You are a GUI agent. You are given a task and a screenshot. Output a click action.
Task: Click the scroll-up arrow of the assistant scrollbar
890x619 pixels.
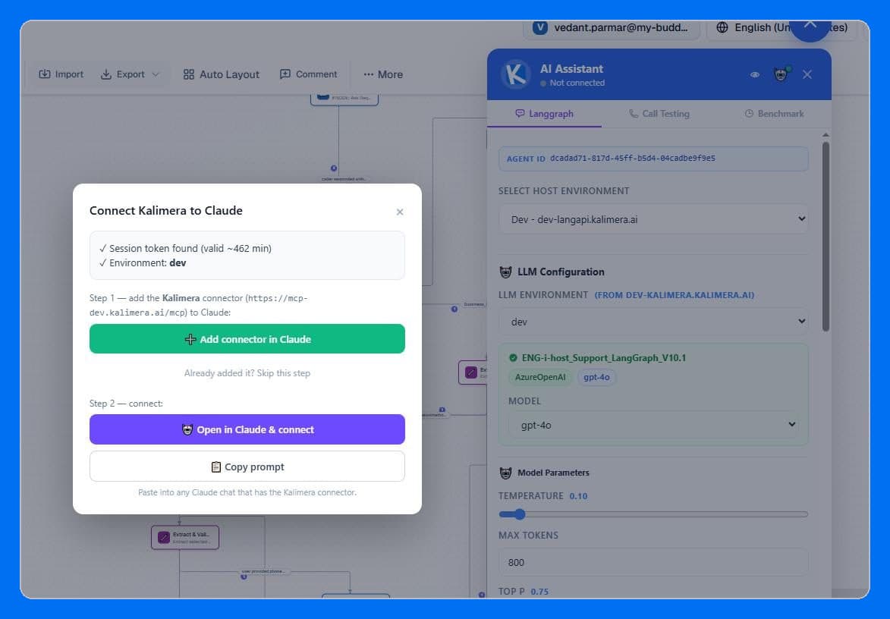pos(826,135)
